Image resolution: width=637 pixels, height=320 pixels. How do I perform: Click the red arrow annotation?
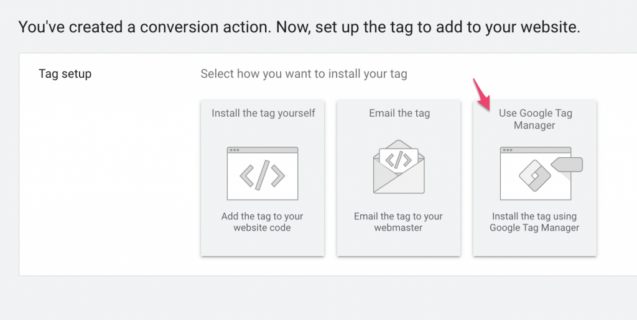pyautogui.click(x=482, y=94)
